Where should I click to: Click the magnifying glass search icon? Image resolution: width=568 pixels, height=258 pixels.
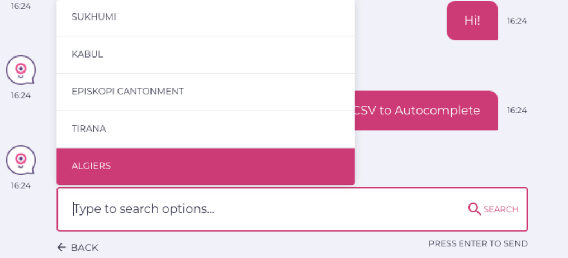tap(474, 209)
